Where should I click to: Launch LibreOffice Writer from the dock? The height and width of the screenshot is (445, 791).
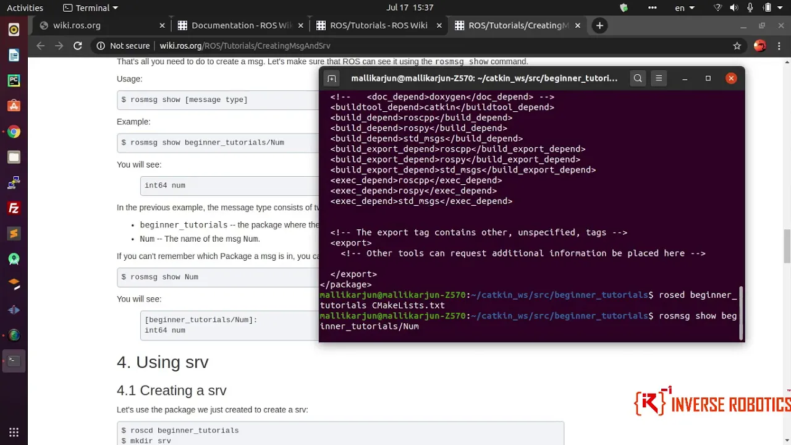(x=14, y=55)
